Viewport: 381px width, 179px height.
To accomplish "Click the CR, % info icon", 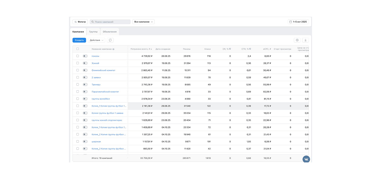I will (230, 49).
